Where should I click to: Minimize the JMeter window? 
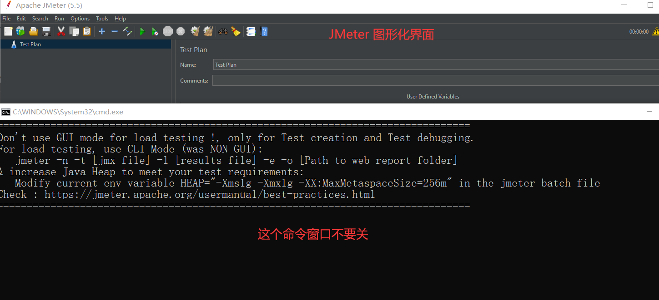[624, 5]
